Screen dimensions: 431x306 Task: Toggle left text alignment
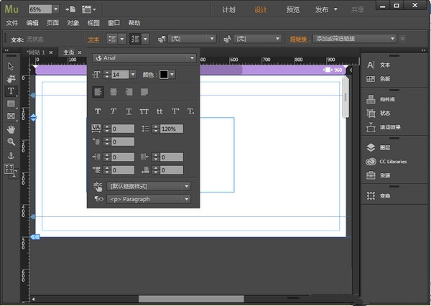98,92
